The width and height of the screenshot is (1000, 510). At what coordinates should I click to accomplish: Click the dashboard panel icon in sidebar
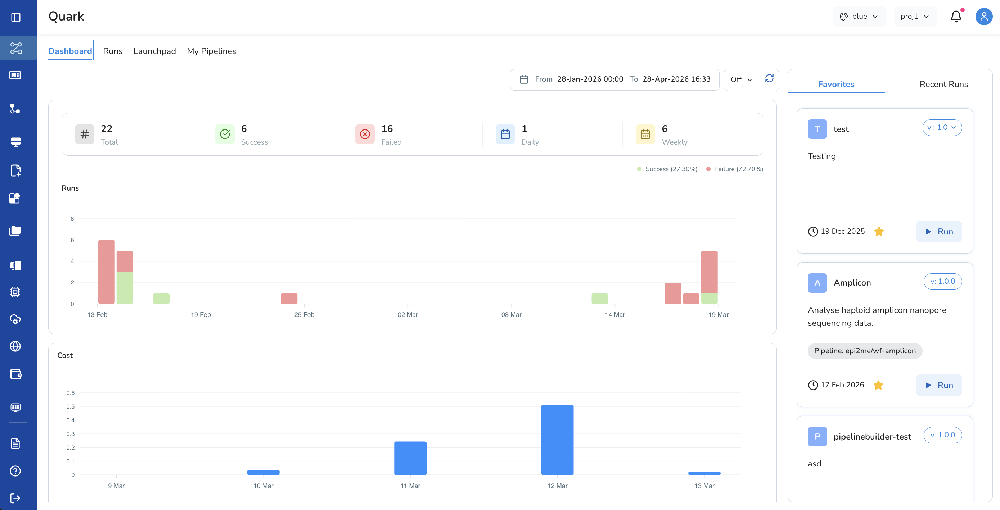pos(15,75)
